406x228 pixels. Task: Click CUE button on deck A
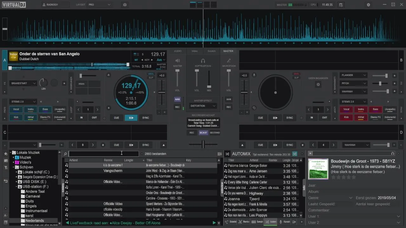(116, 118)
